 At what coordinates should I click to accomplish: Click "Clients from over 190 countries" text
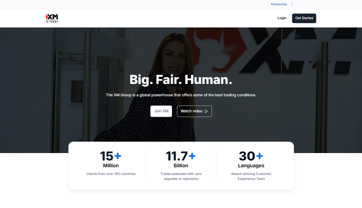(x=111, y=174)
